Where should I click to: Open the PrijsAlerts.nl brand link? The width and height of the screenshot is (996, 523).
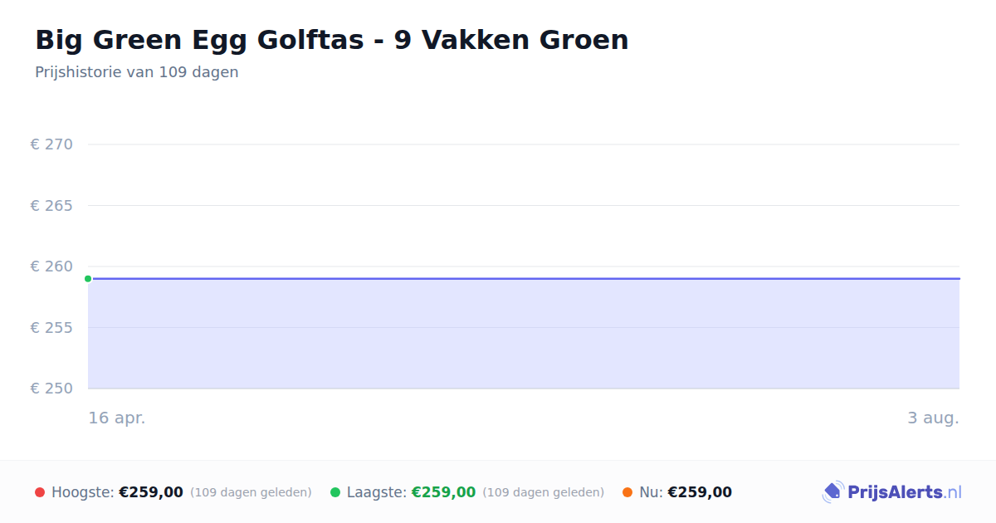tap(892, 492)
